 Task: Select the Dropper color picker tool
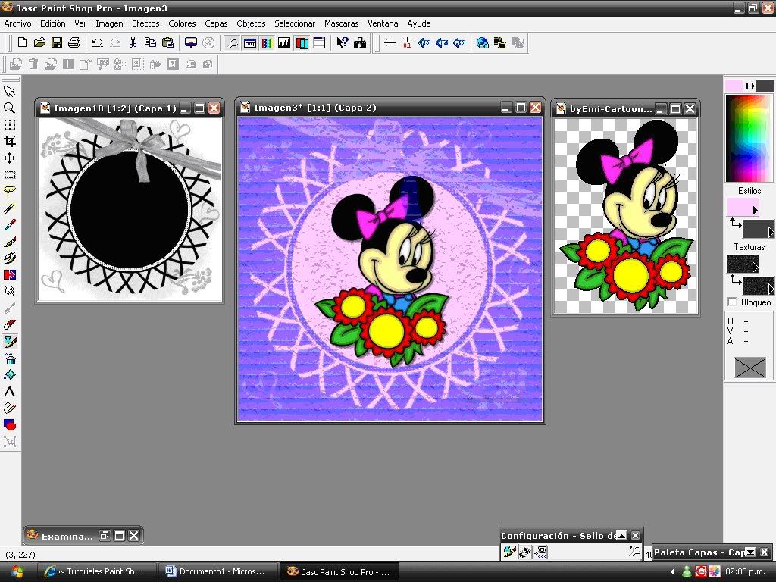(10, 225)
